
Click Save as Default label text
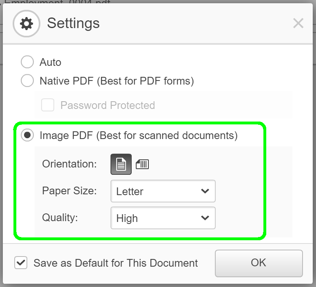[x=116, y=263]
